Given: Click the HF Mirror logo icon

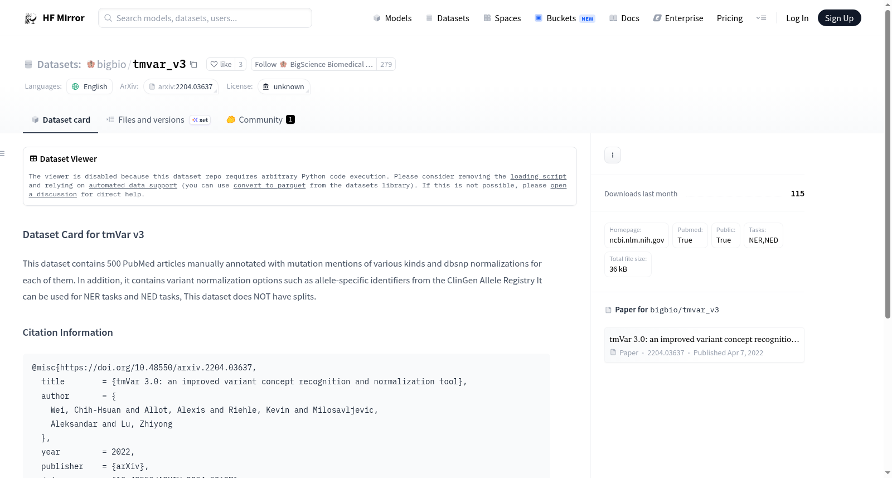Looking at the screenshot, I should pyautogui.click(x=30, y=18).
